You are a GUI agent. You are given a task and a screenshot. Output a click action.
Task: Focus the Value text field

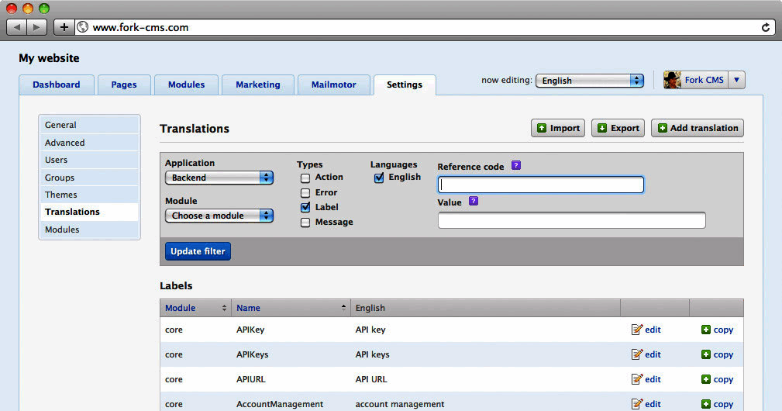[571, 220]
